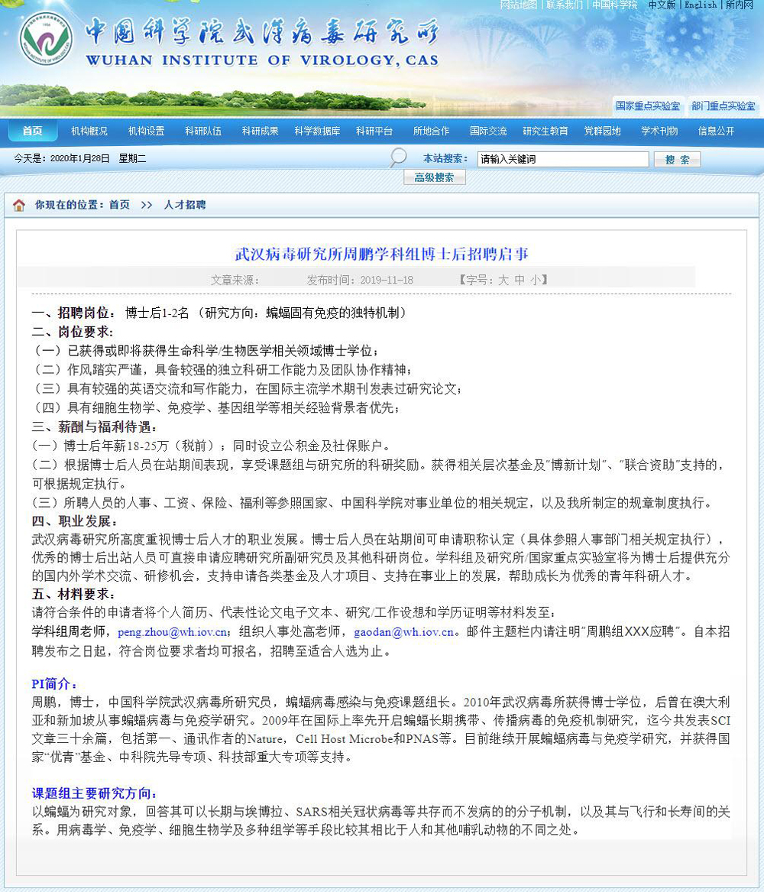Select the 科研成果 menu item
764x892 pixels.
261,131
